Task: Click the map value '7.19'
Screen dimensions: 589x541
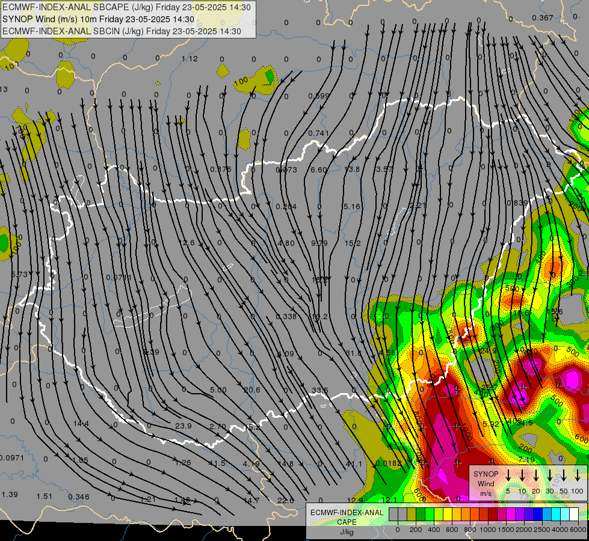Action: pyautogui.click(x=526, y=459)
